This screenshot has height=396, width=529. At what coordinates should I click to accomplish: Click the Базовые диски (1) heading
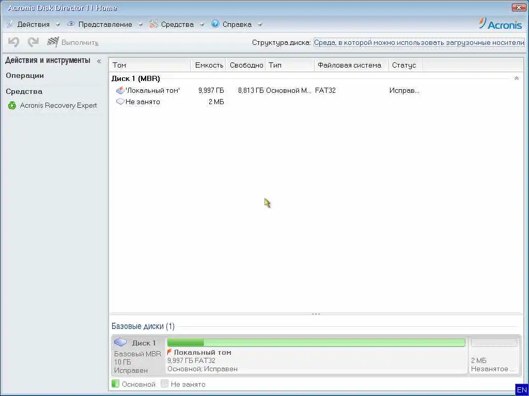point(143,326)
